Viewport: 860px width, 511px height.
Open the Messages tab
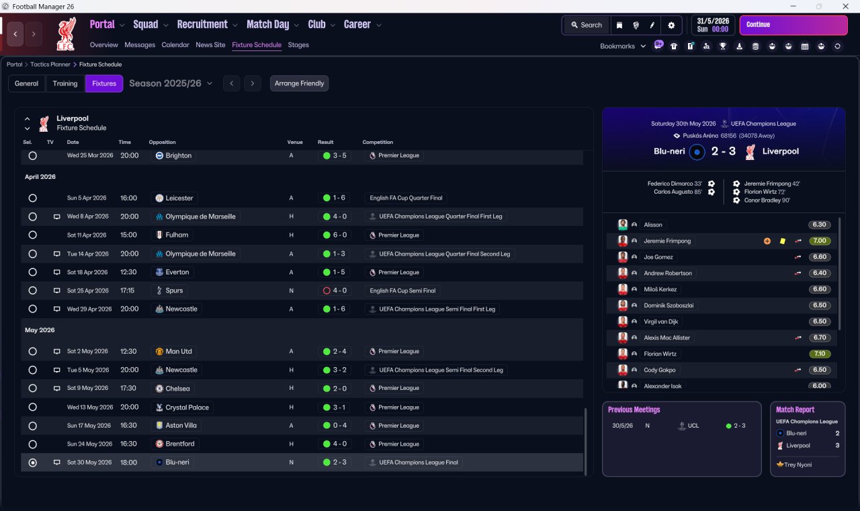pyautogui.click(x=140, y=45)
